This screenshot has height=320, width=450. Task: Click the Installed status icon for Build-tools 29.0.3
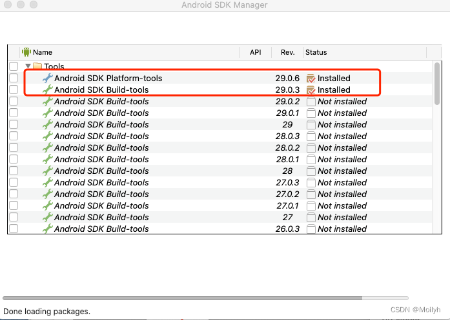311,90
